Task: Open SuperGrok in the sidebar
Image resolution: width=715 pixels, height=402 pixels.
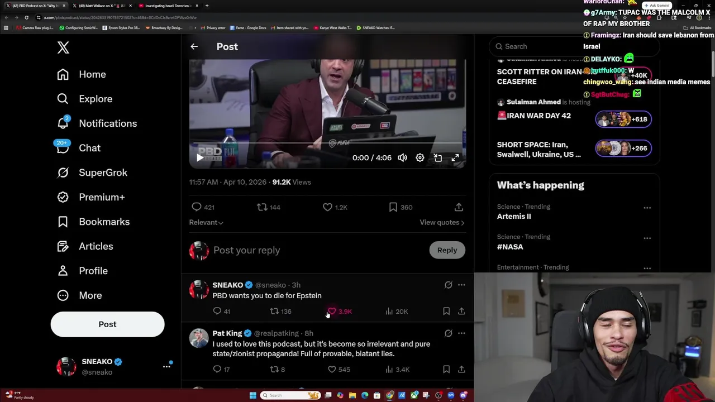Action: pyautogui.click(x=92, y=173)
